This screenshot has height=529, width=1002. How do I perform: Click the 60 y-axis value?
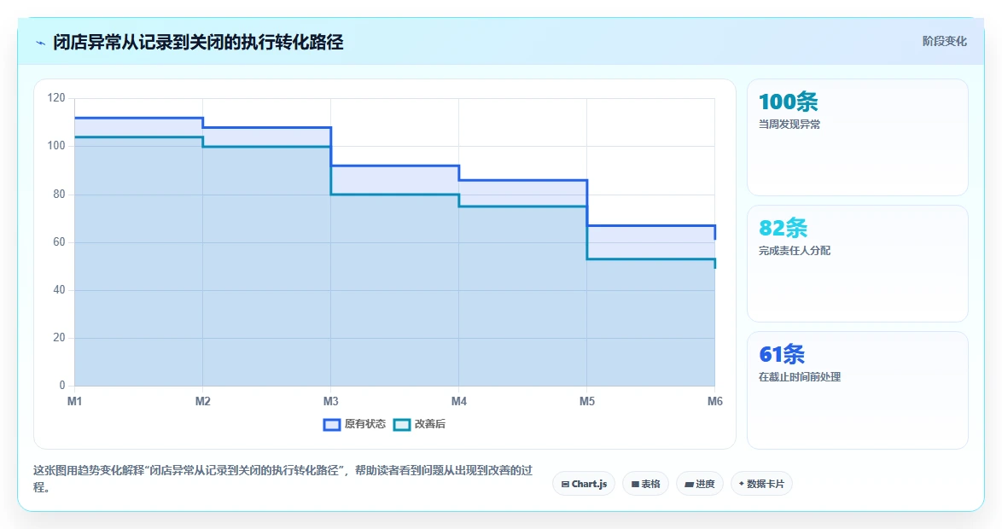[59, 242]
